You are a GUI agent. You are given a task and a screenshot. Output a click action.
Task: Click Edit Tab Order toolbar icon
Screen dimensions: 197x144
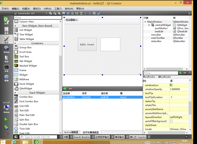(64, 13)
